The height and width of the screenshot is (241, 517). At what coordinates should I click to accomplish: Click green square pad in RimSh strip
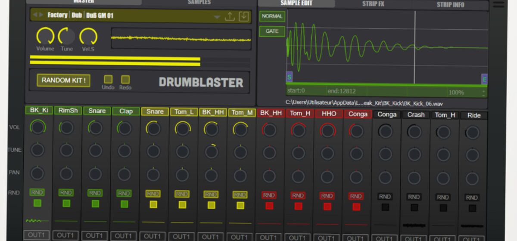click(x=66, y=203)
